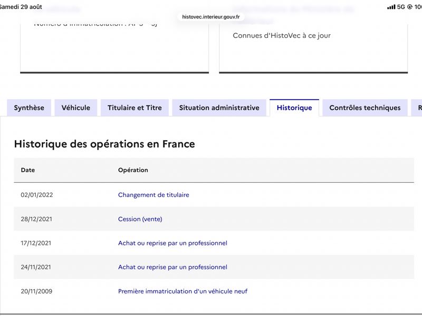Image resolution: width=422 pixels, height=316 pixels.
Task: Open the Cession (vente) operation entry
Action: [140, 219]
